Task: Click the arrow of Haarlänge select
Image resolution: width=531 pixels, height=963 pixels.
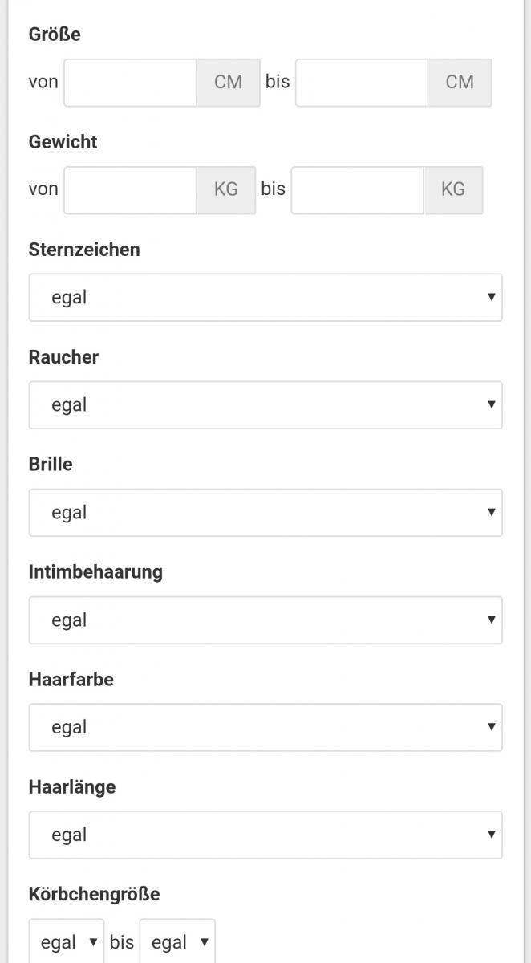Action: coord(491,835)
